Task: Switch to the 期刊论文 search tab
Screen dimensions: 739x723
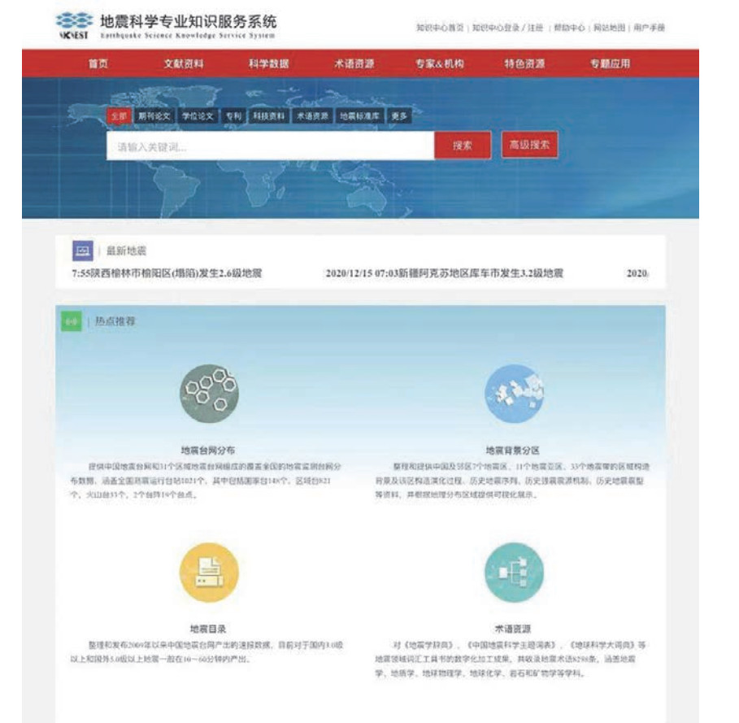Action: click(154, 116)
